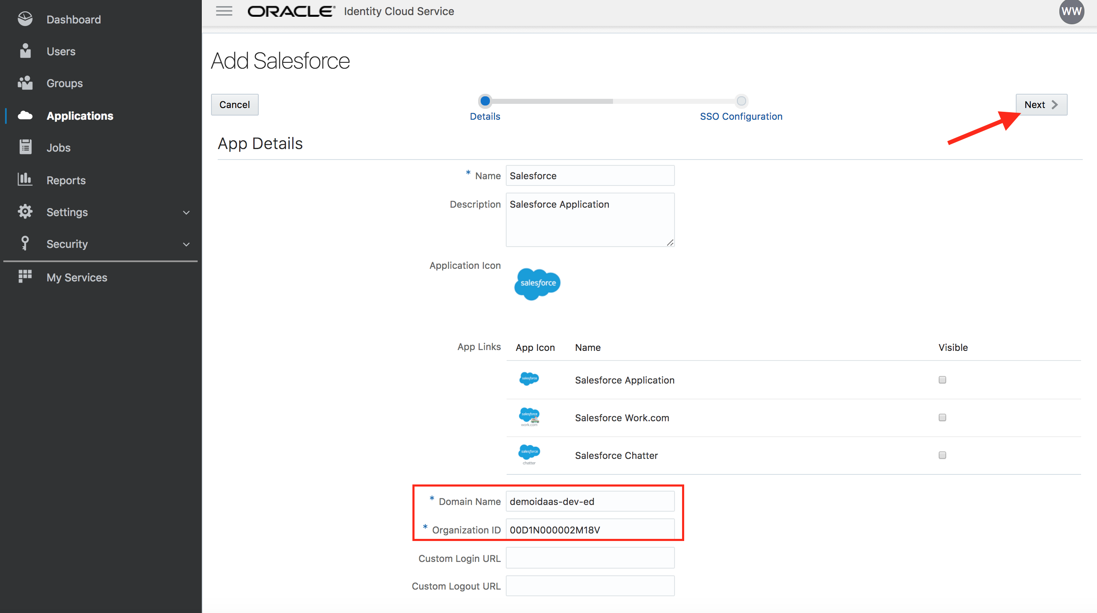Click the Details step circle marker

click(x=484, y=101)
